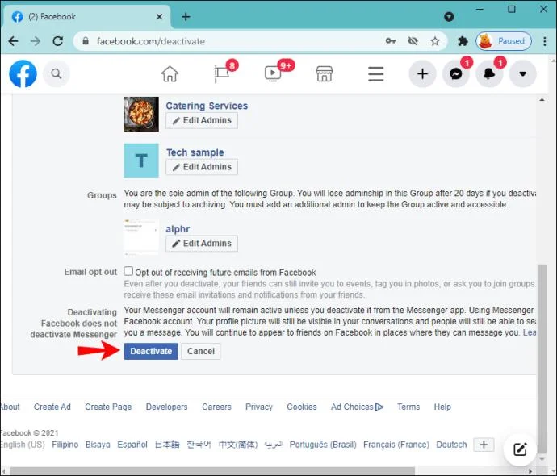Switch language to Bisaya
This screenshot has width=557, height=476.
(98, 445)
